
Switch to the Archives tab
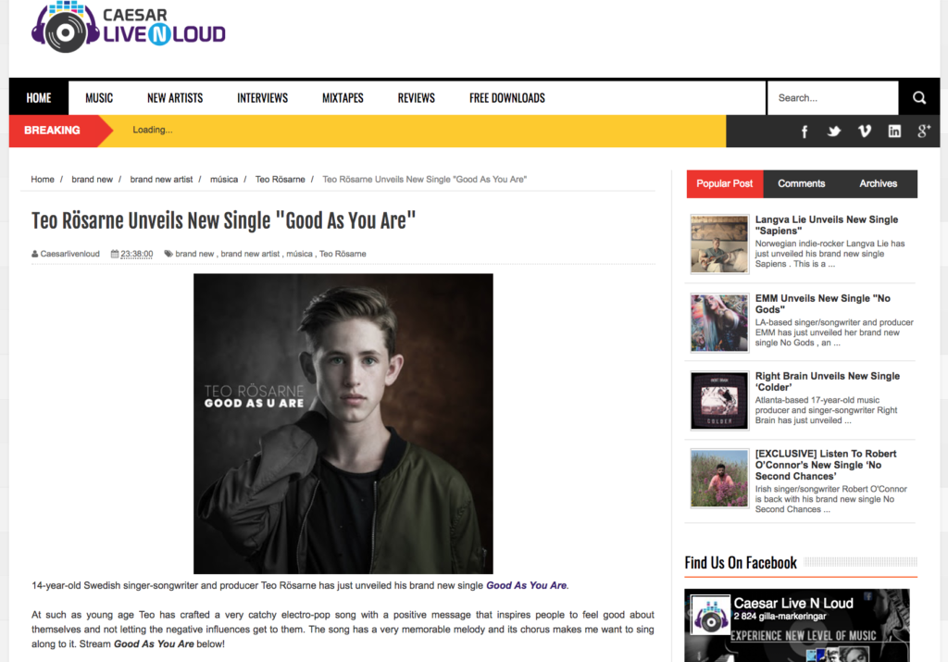[878, 184]
